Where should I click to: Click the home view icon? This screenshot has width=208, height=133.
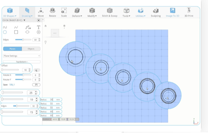(45, 26)
